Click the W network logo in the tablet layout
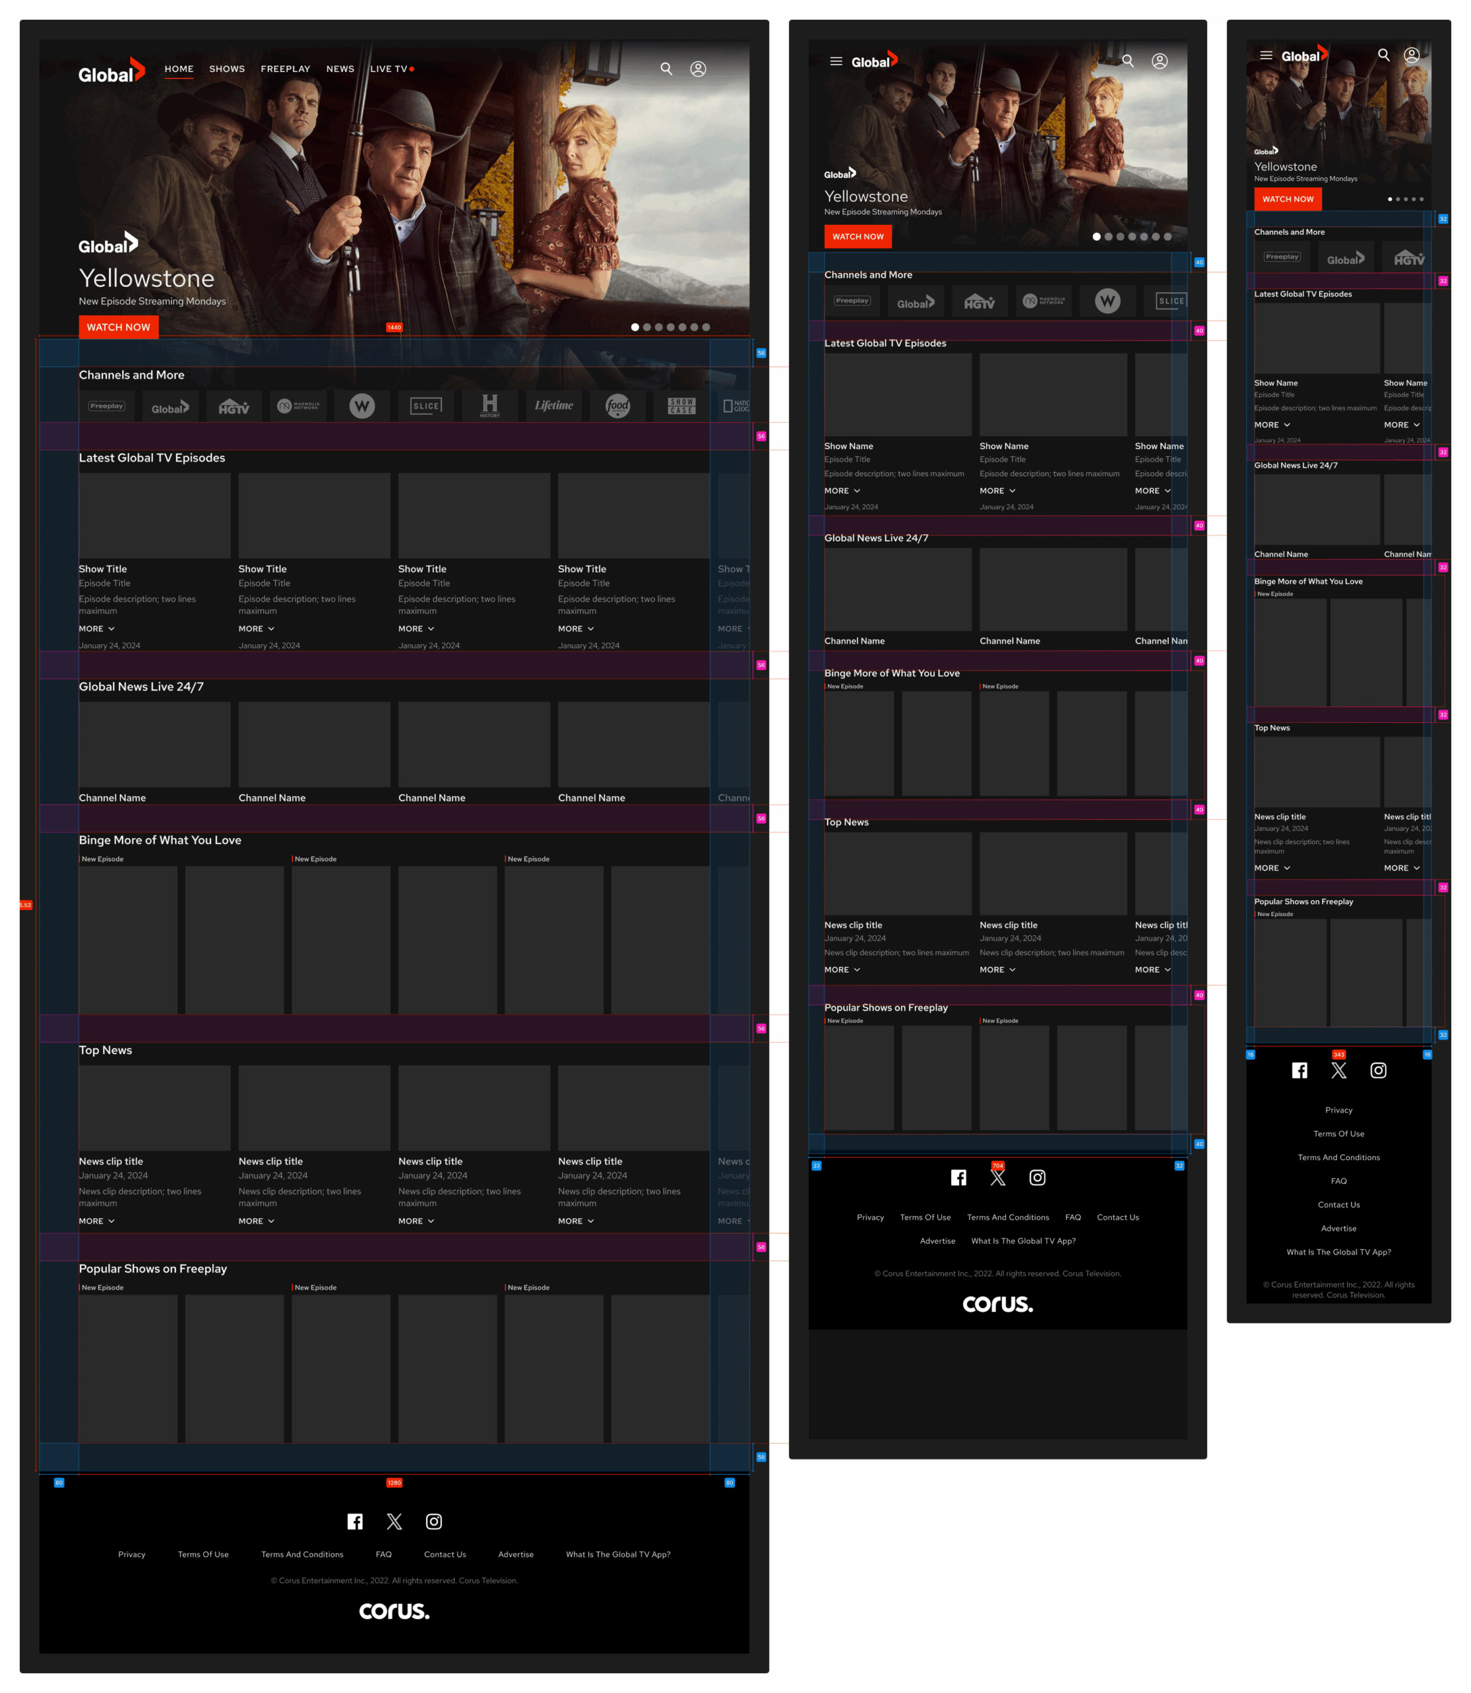1471x1693 pixels. (x=1107, y=301)
